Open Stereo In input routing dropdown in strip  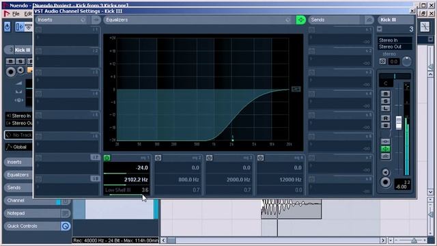[x=395, y=40]
